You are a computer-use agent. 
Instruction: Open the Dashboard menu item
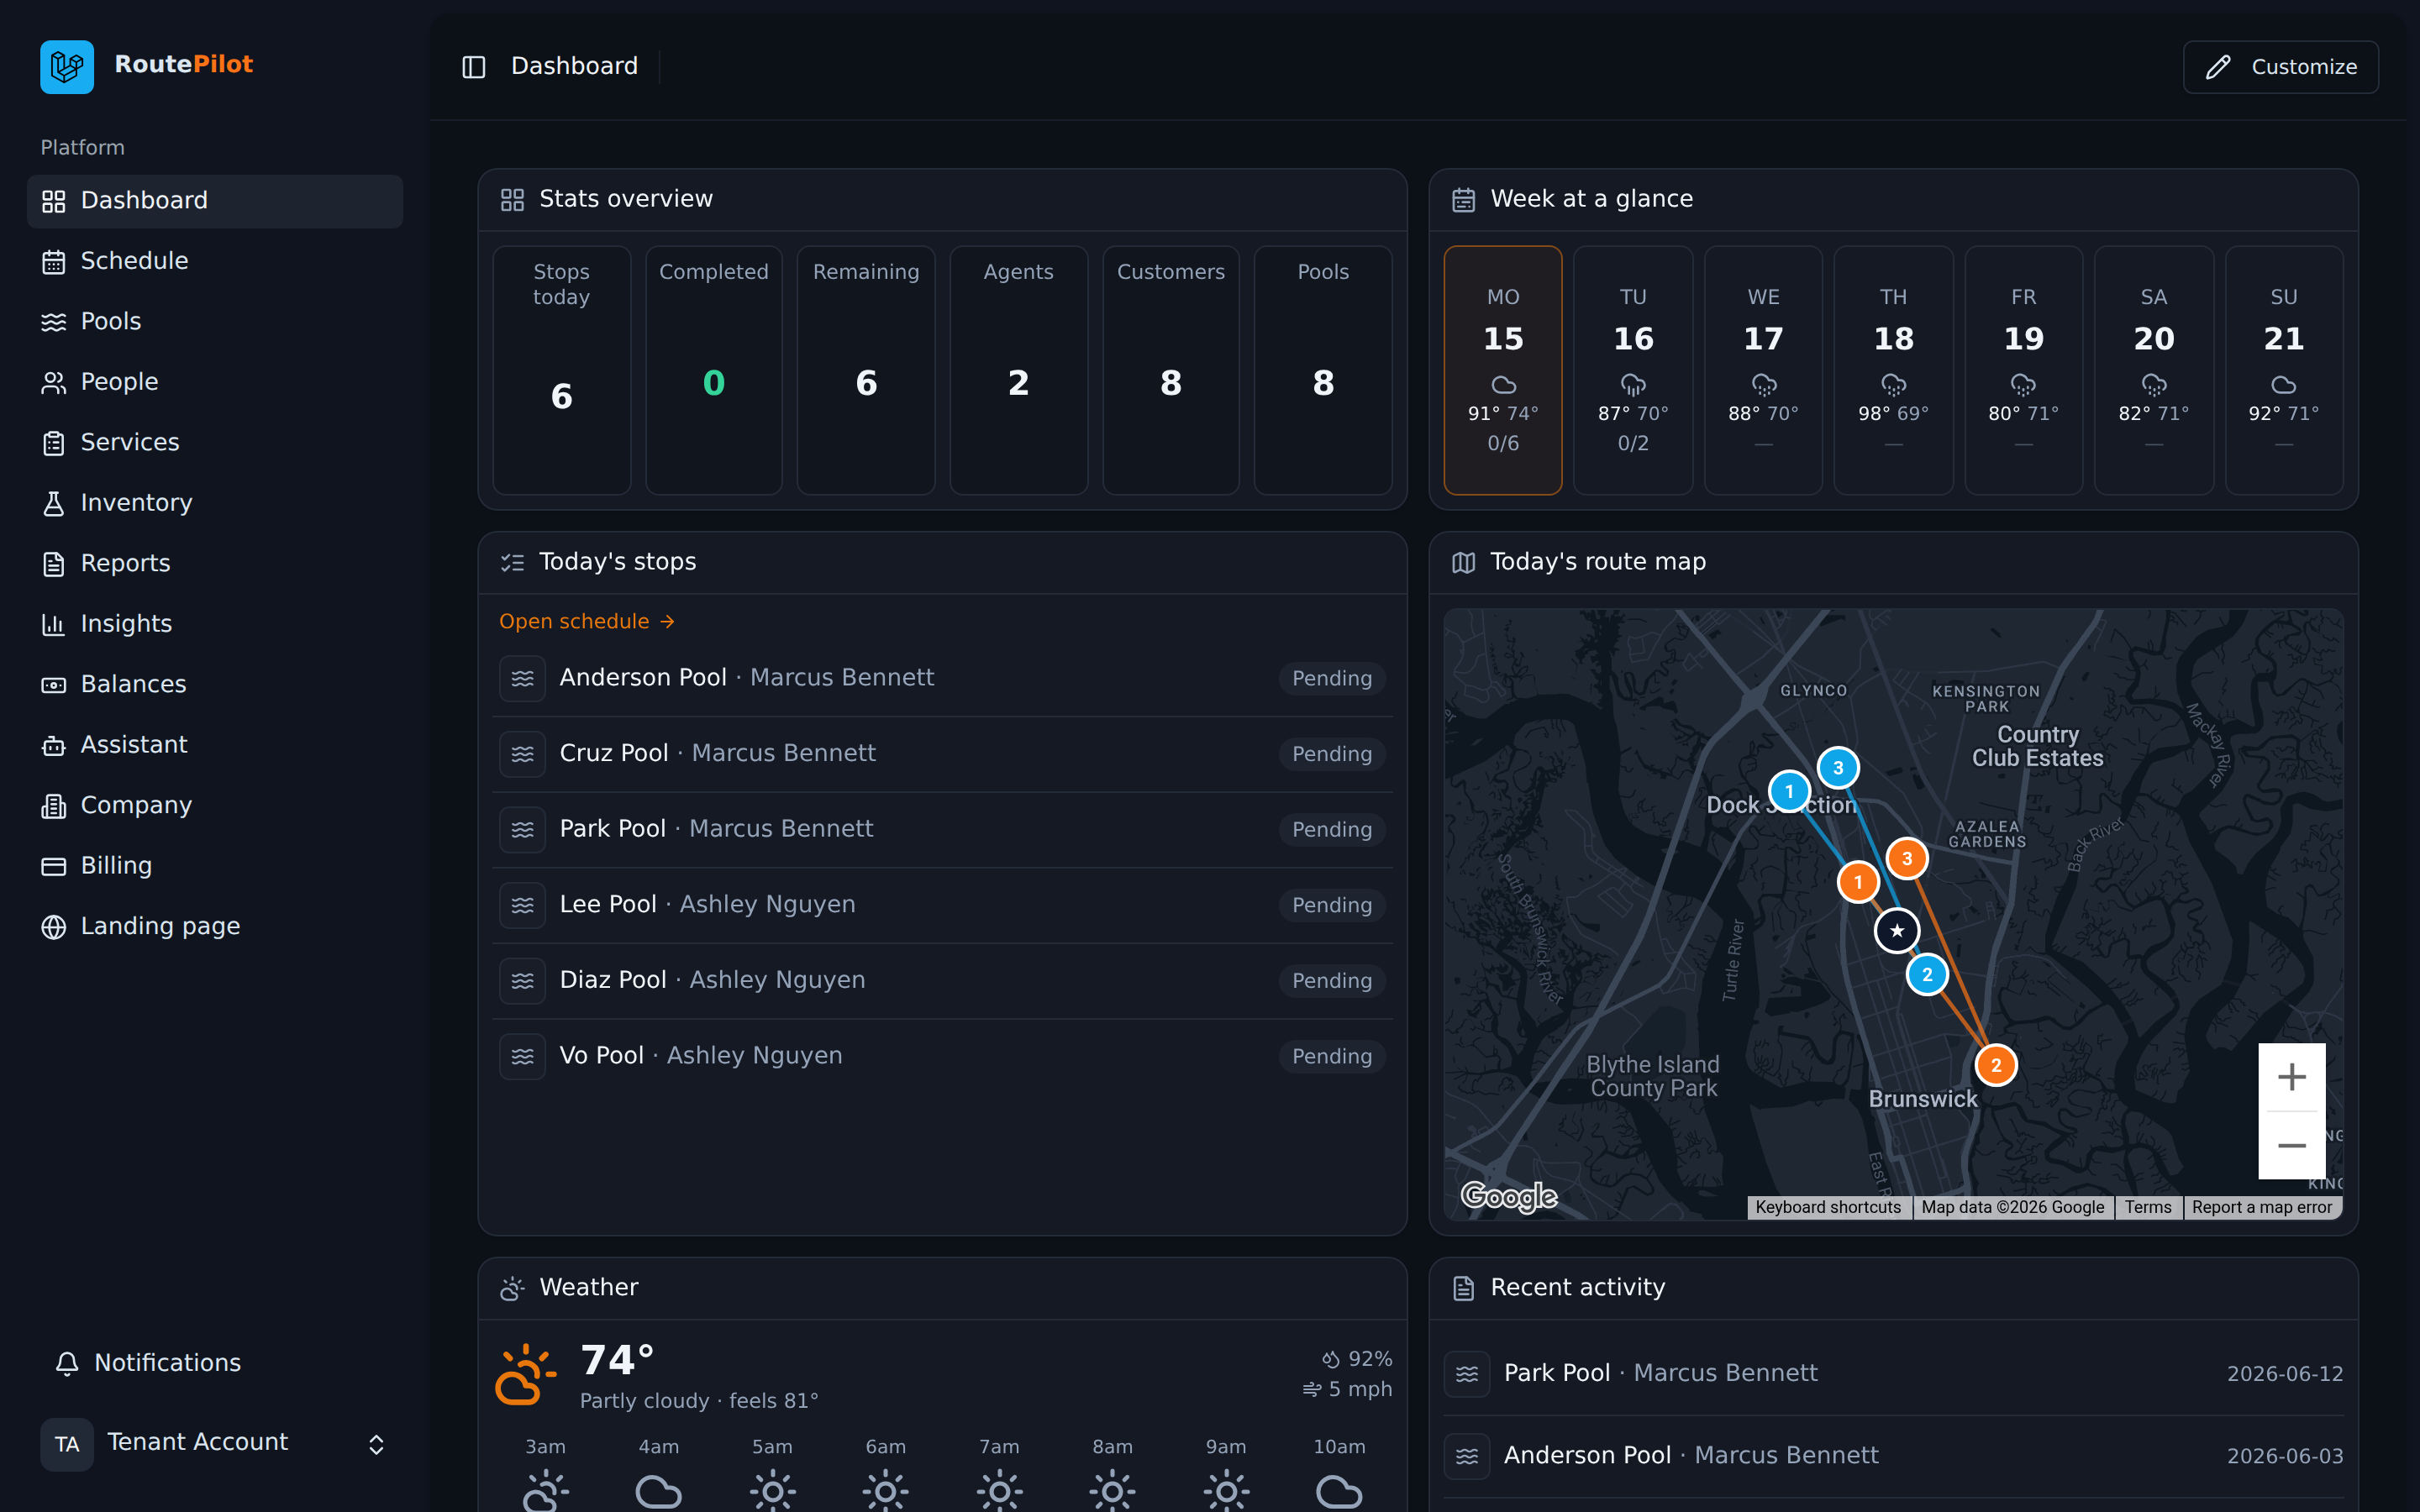click(x=215, y=200)
